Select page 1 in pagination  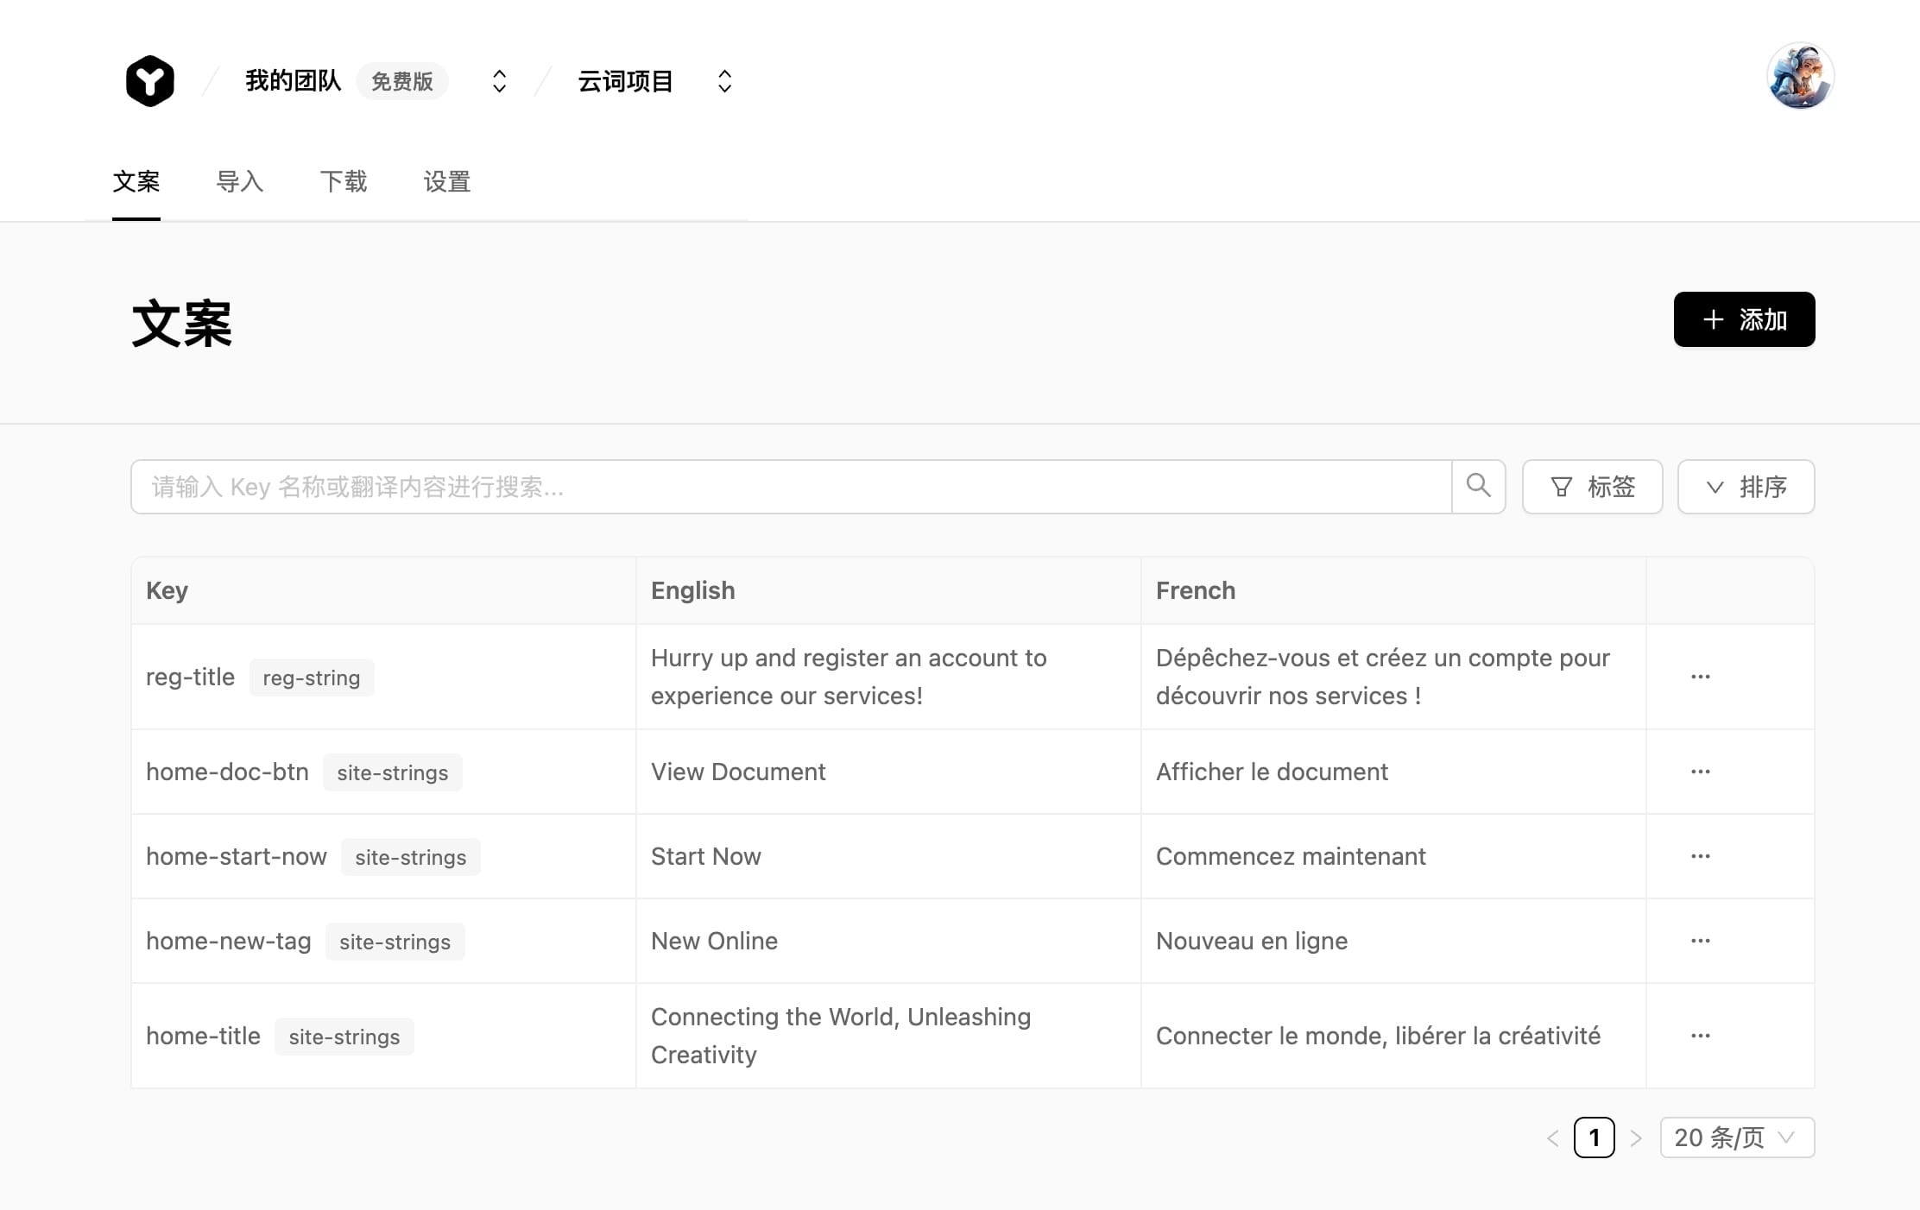tap(1594, 1138)
